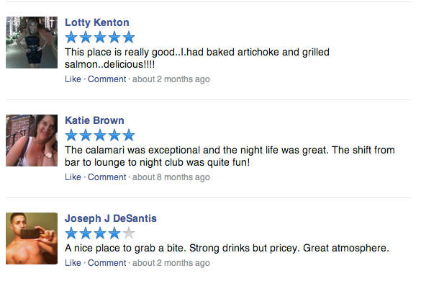Click the Katie Brown name link
The width and height of the screenshot is (421, 281).
pyautogui.click(x=94, y=120)
